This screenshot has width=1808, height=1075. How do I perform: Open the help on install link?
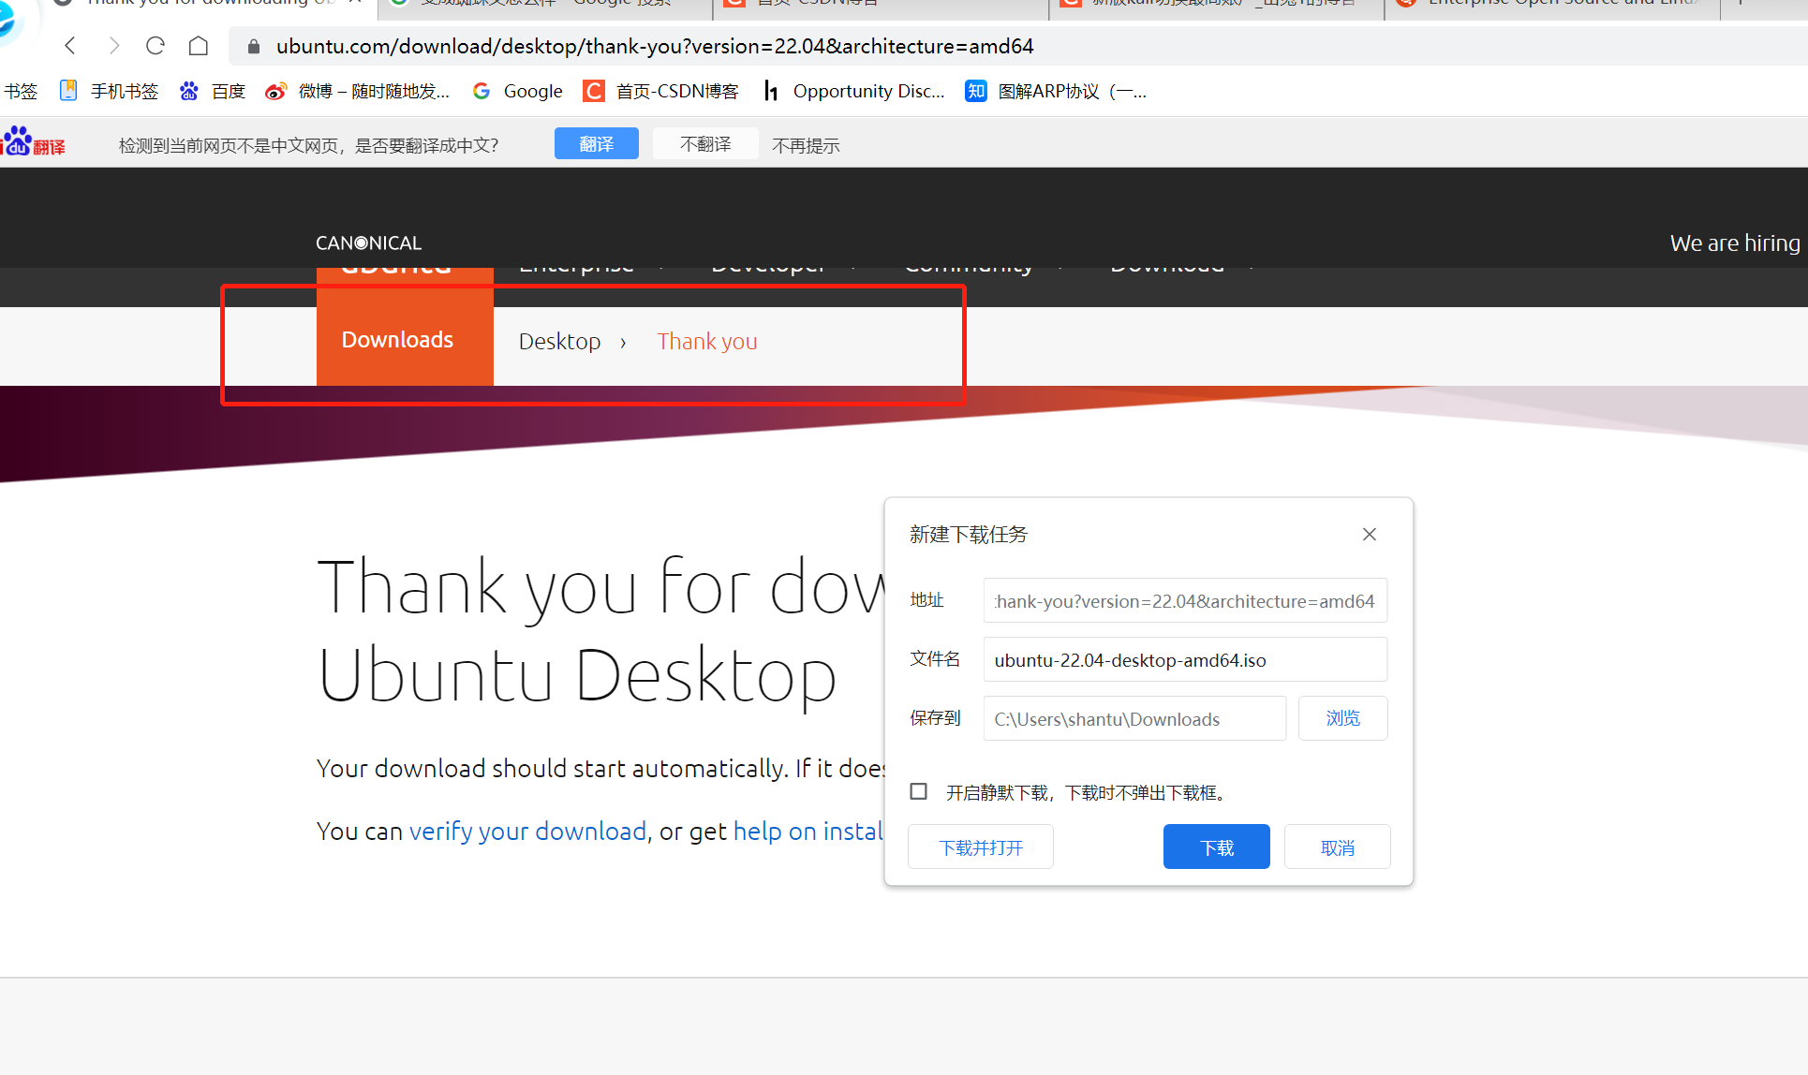click(808, 832)
